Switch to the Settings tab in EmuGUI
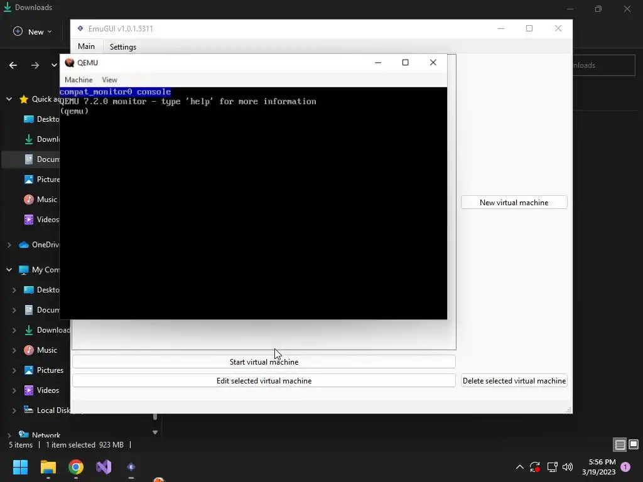The width and height of the screenshot is (643, 482). [123, 46]
